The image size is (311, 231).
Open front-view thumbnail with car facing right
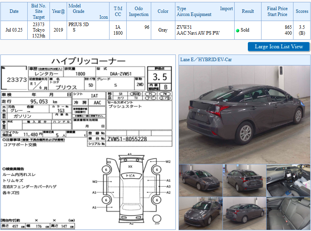click(x=200, y=180)
